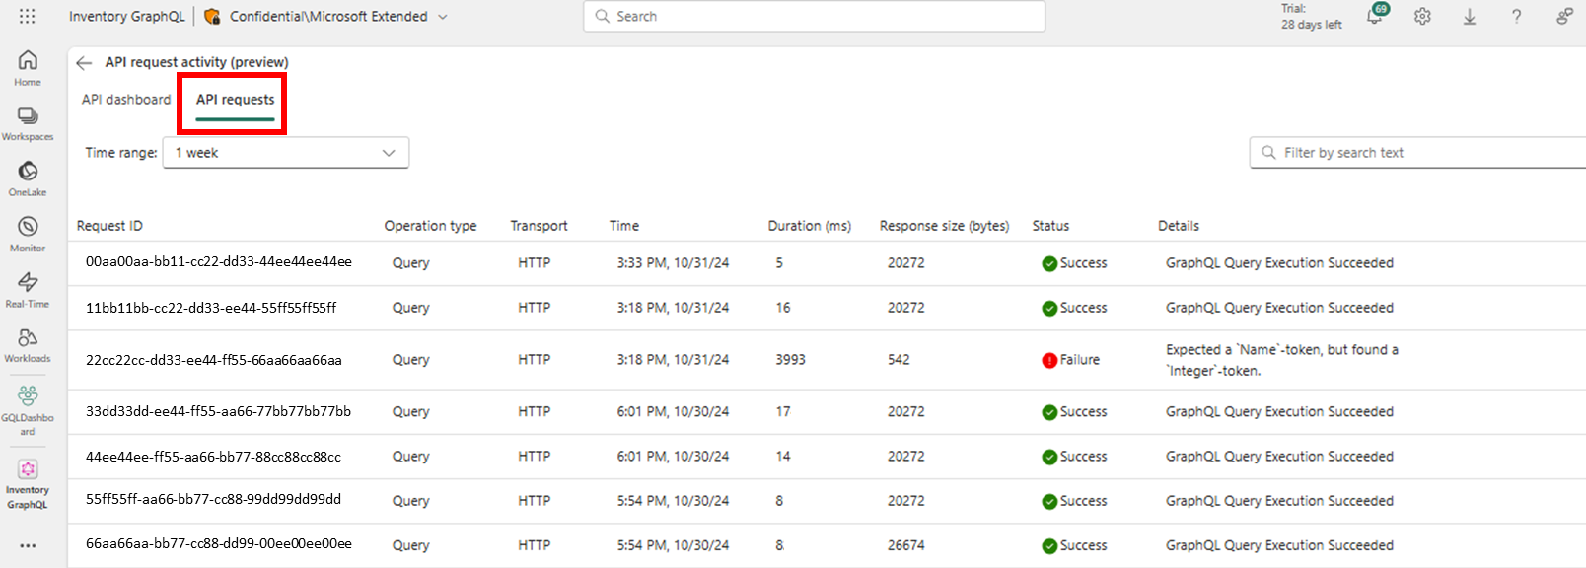
Task: Switch to the API dashboard tab
Action: (126, 100)
